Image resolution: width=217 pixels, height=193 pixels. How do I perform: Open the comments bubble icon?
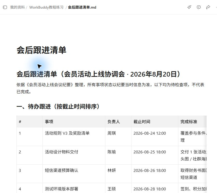pos(198,7)
